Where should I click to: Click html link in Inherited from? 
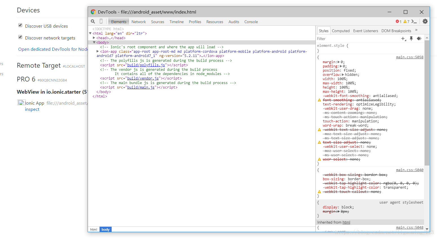(x=346, y=222)
